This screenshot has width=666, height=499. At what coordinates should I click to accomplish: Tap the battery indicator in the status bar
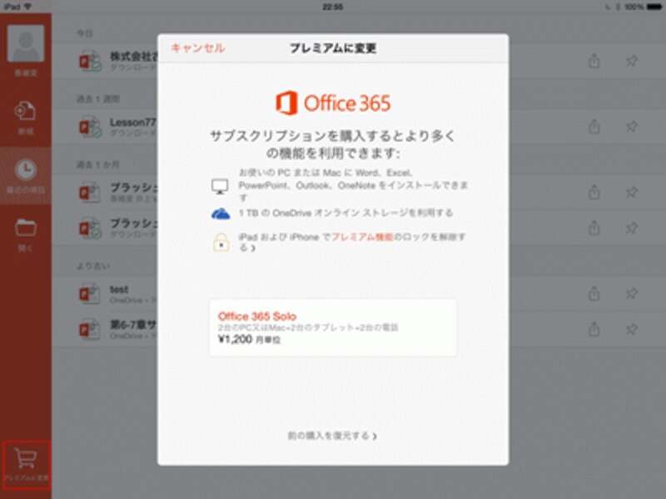(654, 7)
